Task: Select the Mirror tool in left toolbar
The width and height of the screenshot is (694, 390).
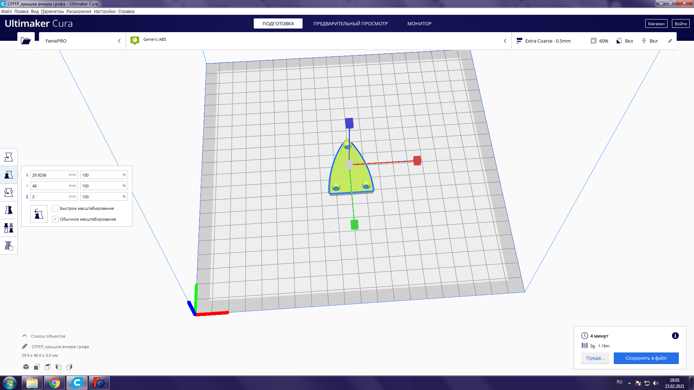Action: coord(9,210)
